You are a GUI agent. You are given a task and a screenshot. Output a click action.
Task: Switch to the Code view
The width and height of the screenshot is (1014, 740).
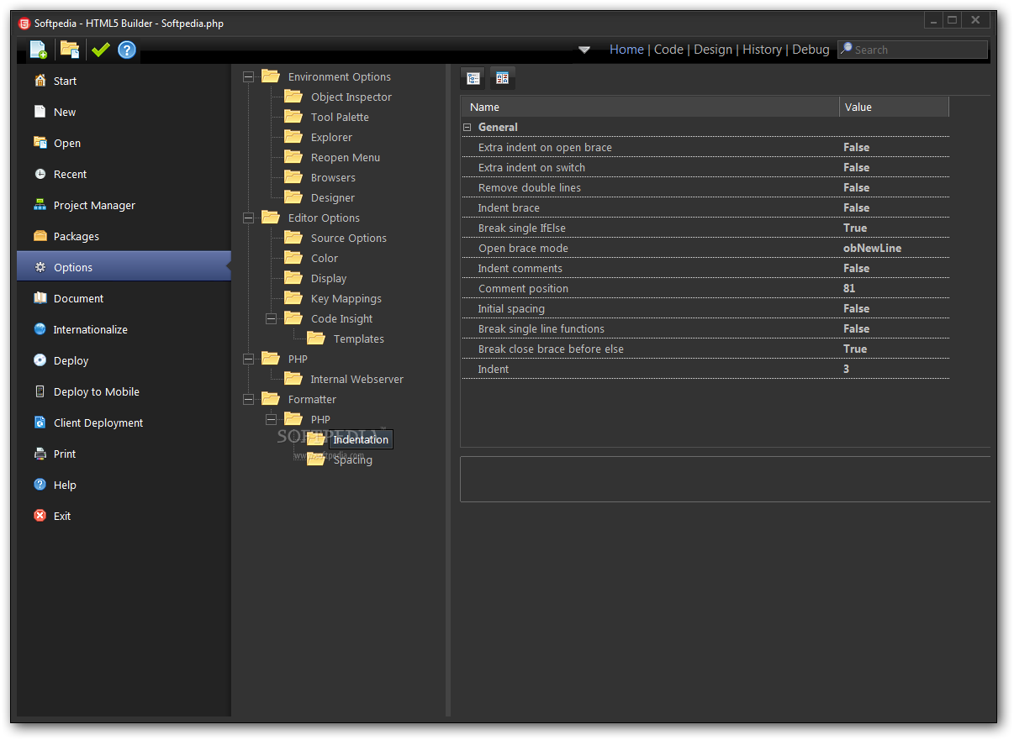(668, 50)
